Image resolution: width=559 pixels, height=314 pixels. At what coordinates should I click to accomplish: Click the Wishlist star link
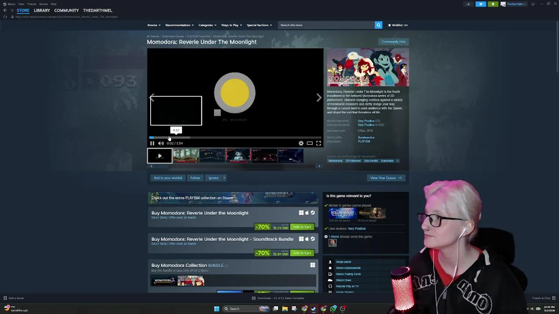coord(397,25)
